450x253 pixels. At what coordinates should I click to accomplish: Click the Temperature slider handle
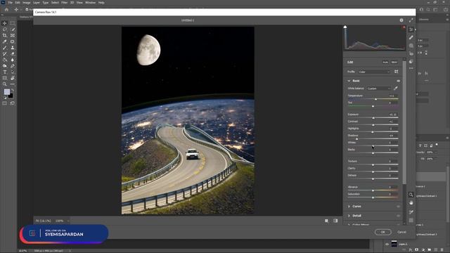pyautogui.click(x=375, y=99)
